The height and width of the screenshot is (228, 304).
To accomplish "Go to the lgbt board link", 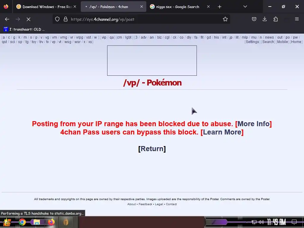I will (128, 37).
